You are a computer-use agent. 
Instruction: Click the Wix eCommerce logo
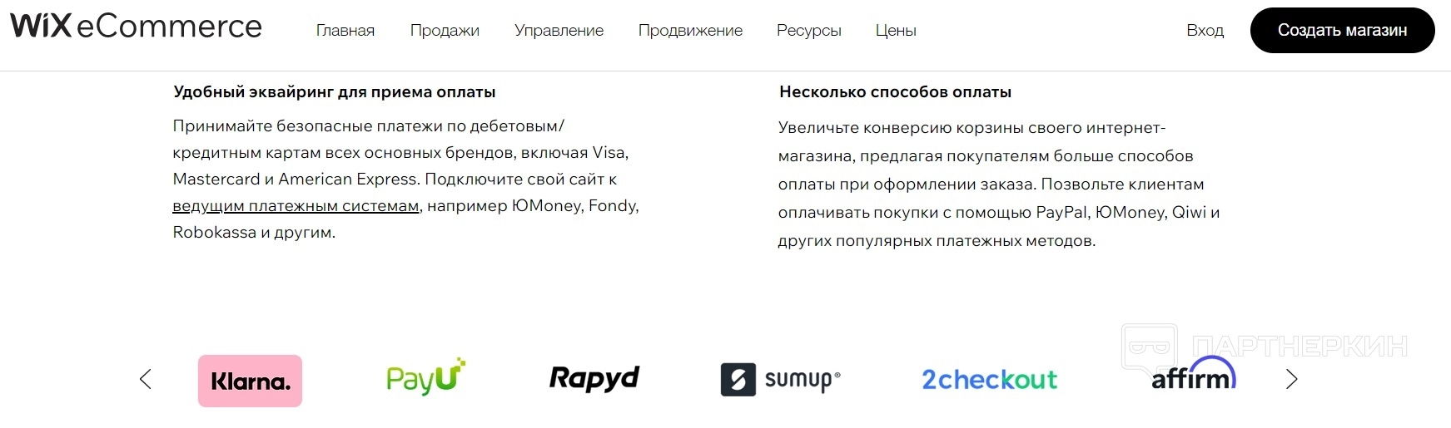pos(136,27)
